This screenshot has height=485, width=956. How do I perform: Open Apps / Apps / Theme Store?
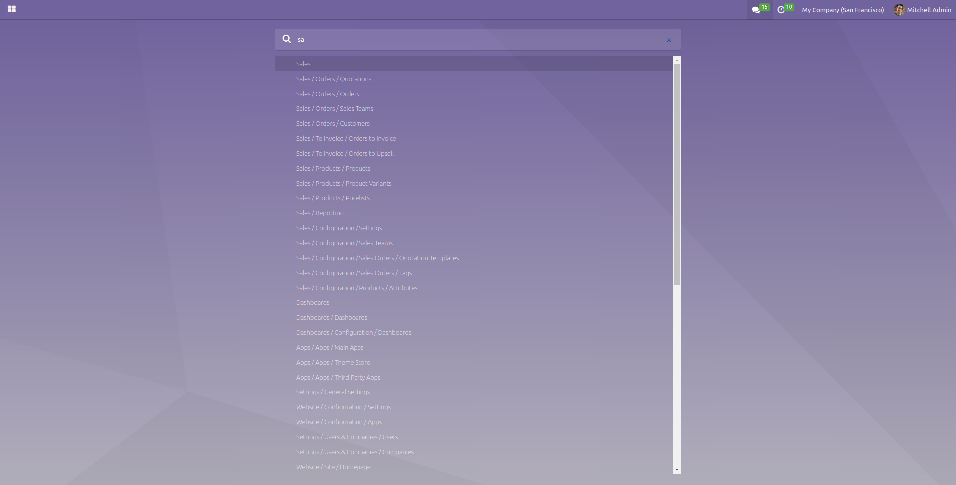tap(333, 362)
